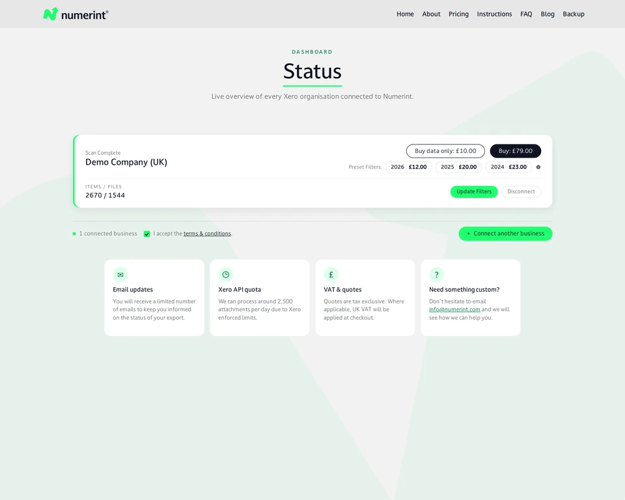Click the Need something custom? heading
The height and width of the screenshot is (500, 625).
464,290
